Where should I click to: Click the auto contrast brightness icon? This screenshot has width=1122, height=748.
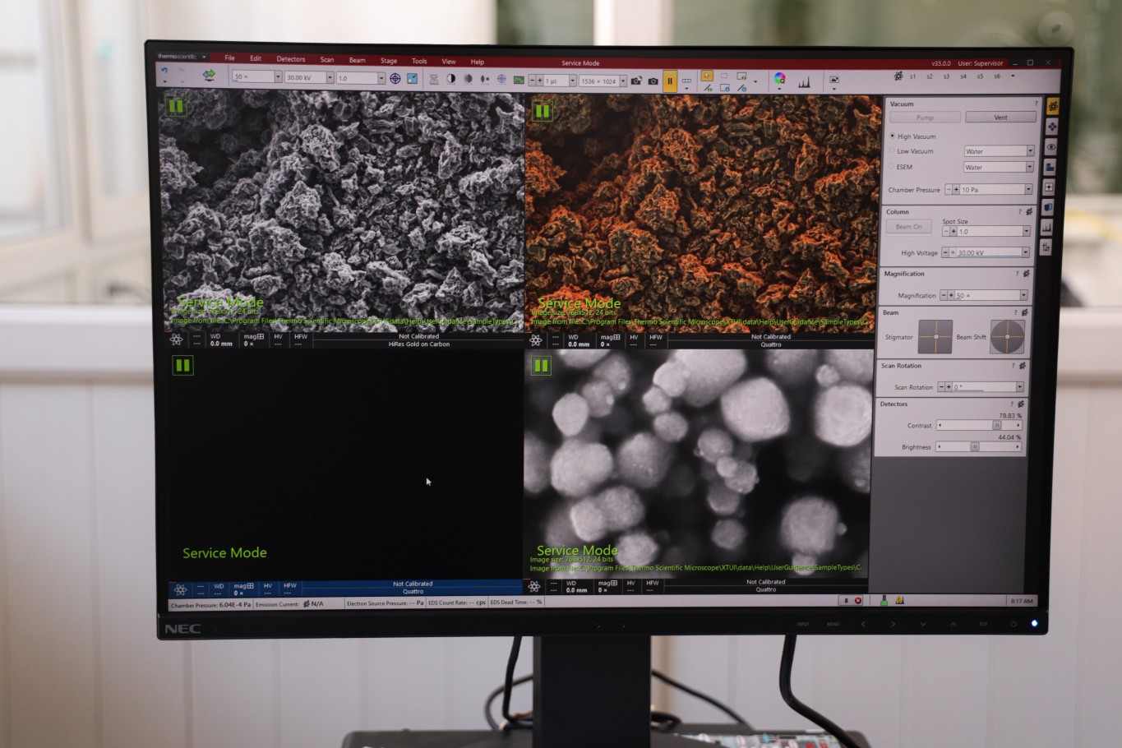click(450, 79)
